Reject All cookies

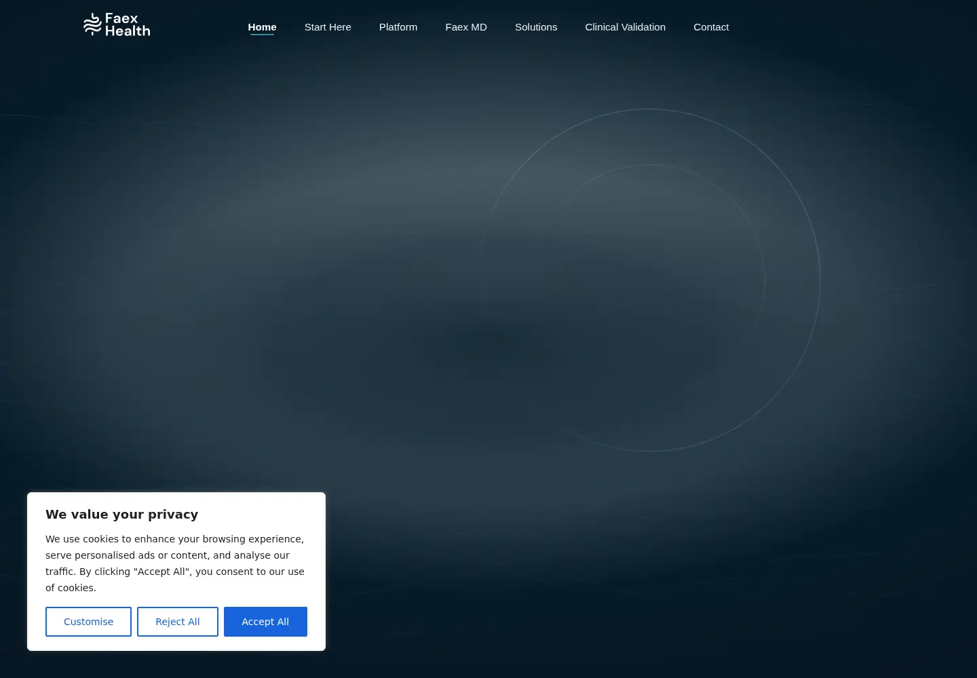[178, 622]
